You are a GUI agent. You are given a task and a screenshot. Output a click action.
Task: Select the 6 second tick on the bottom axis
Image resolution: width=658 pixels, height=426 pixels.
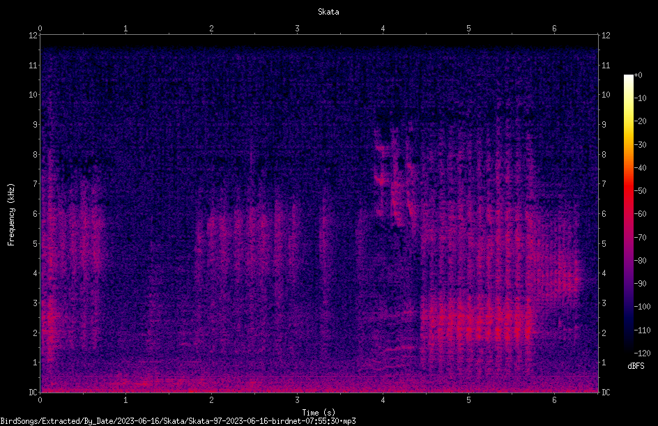click(x=554, y=400)
